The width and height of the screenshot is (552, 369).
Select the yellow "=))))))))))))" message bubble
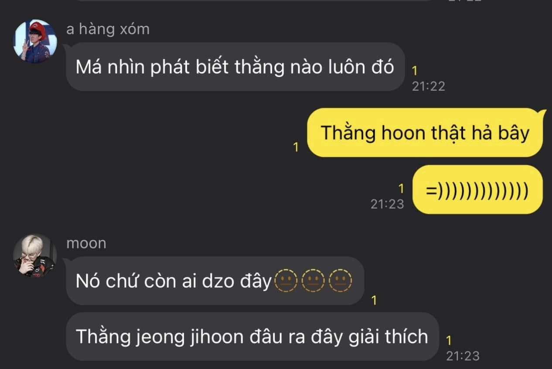click(x=477, y=189)
